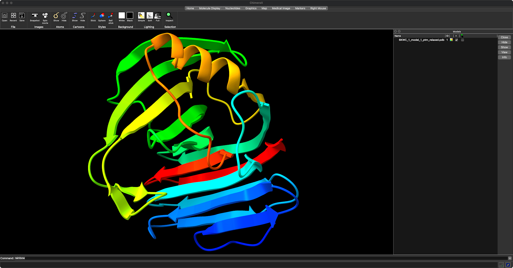This screenshot has height=268, width=513.
Task: Click the ID column header
Action: point(447,36)
